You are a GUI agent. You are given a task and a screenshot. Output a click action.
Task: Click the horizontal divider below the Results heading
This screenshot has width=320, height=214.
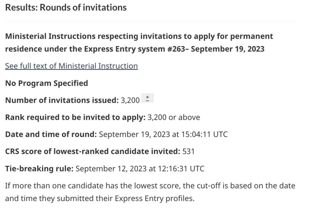pyautogui.click(x=151, y=21)
